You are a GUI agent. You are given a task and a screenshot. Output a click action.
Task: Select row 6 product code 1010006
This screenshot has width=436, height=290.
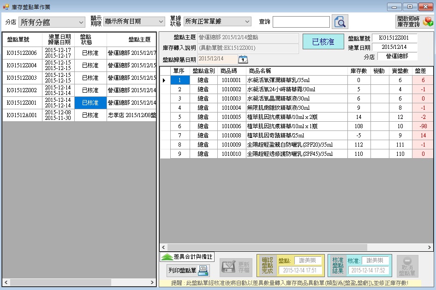(x=231, y=126)
